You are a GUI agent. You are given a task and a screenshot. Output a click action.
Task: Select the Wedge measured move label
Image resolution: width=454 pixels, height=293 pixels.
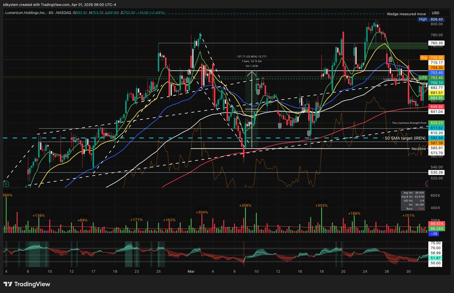(406, 14)
